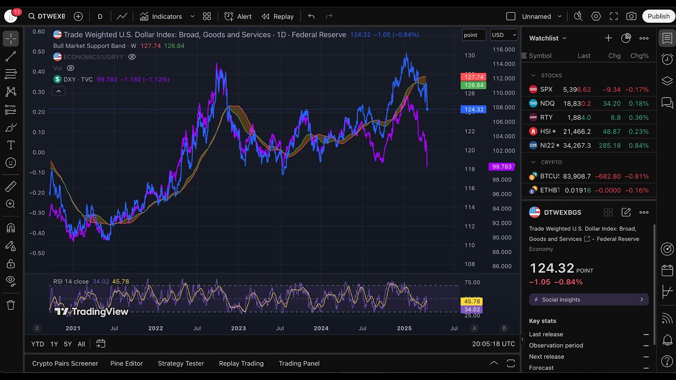The height and width of the screenshot is (380, 676).
Task: Add symbol to compare with plus
Action: click(78, 16)
